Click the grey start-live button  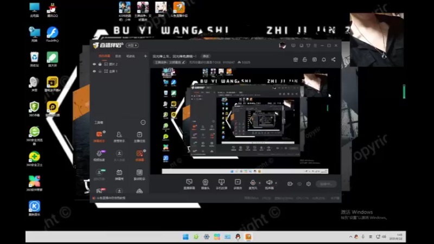pos(326,184)
